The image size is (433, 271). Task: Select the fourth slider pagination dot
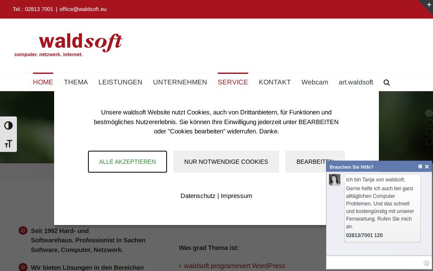pos(429,141)
